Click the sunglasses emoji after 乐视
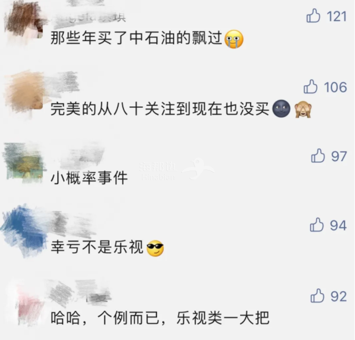 (155, 247)
